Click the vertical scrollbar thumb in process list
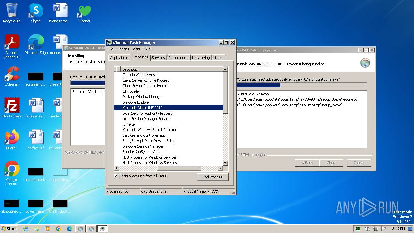 (225, 92)
